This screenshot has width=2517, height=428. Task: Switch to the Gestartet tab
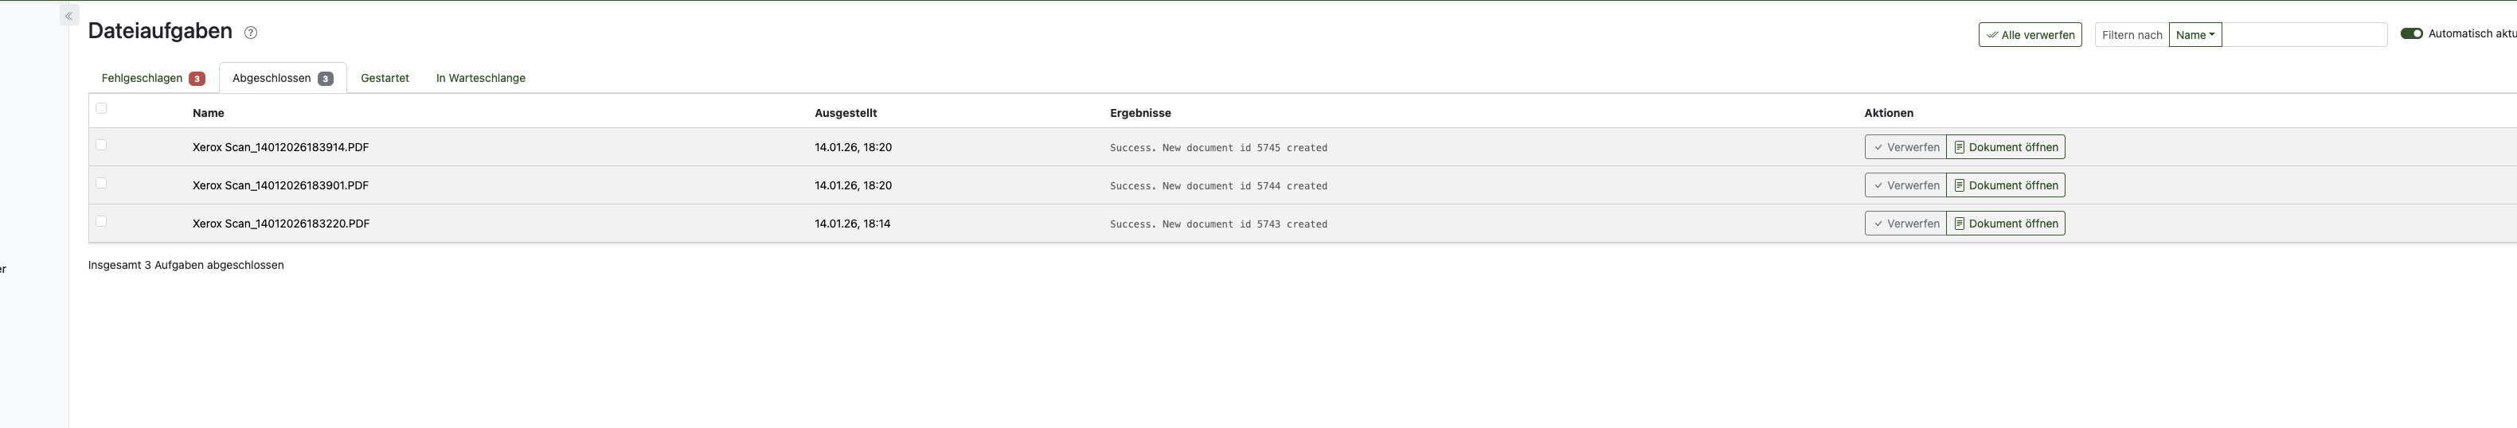385,78
